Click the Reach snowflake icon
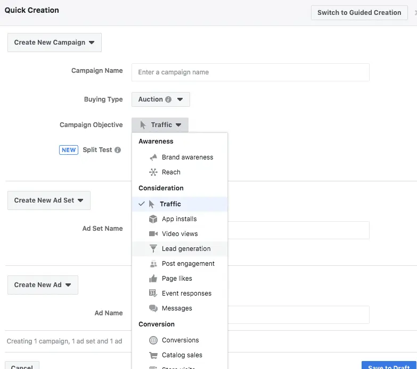This screenshot has height=369, width=417. coord(153,172)
